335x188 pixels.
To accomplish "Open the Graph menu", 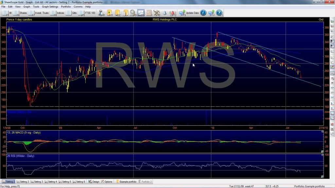I will (x=27, y=7).
